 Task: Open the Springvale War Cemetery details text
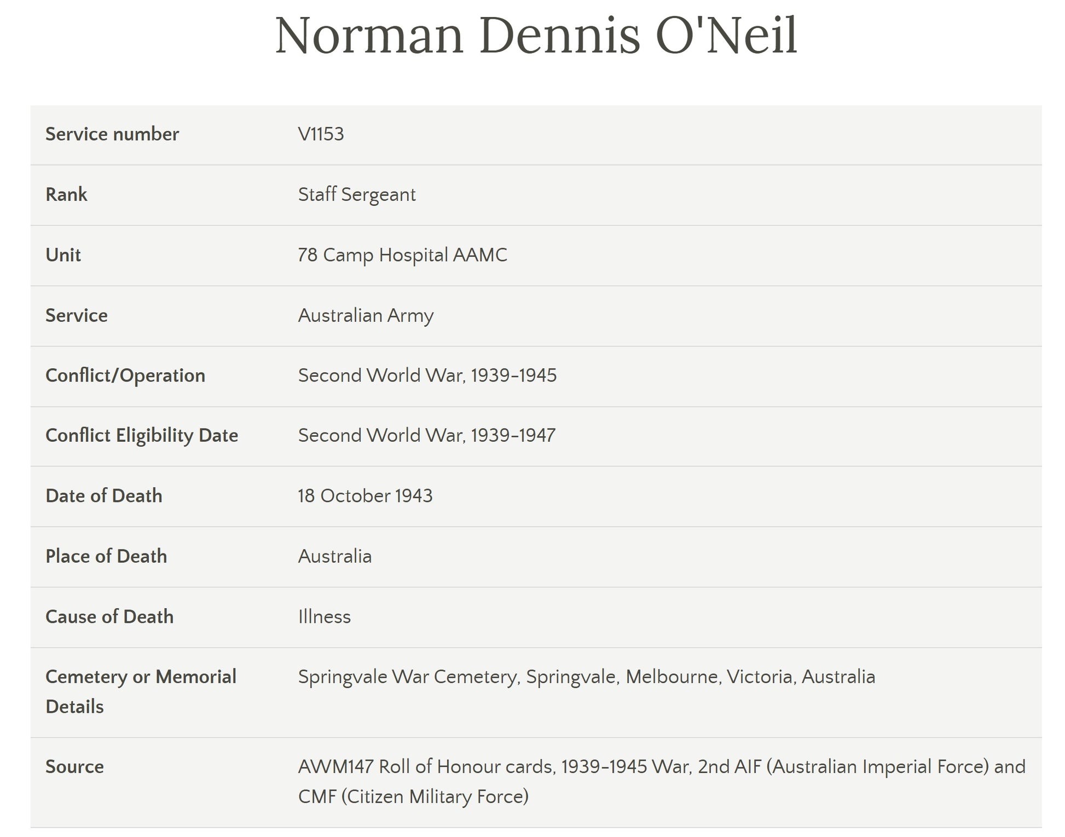pyautogui.click(x=586, y=677)
